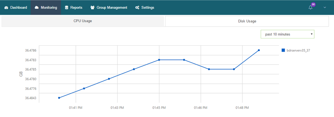Click the Settings gears icon
The image size is (334, 117).
[x=137, y=8]
